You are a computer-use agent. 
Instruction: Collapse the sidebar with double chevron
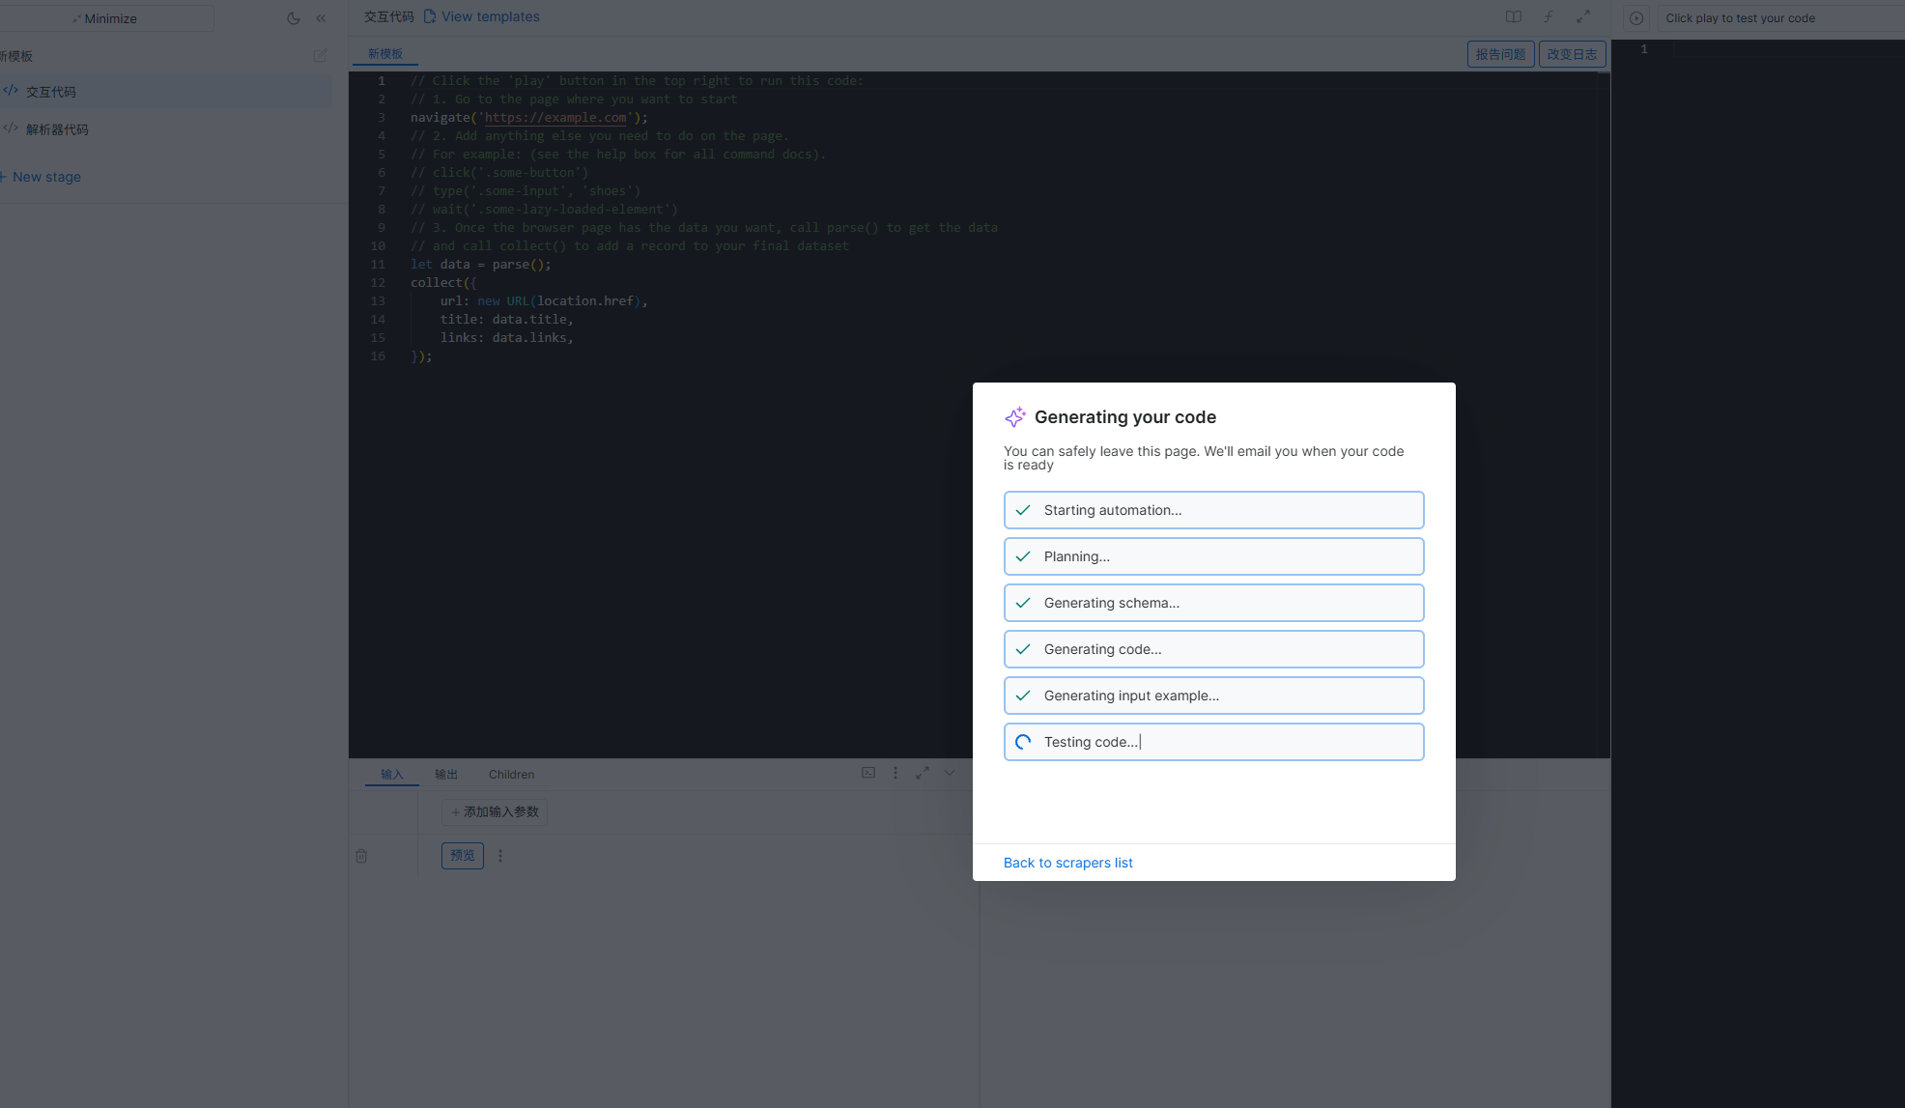pos(321,18)
